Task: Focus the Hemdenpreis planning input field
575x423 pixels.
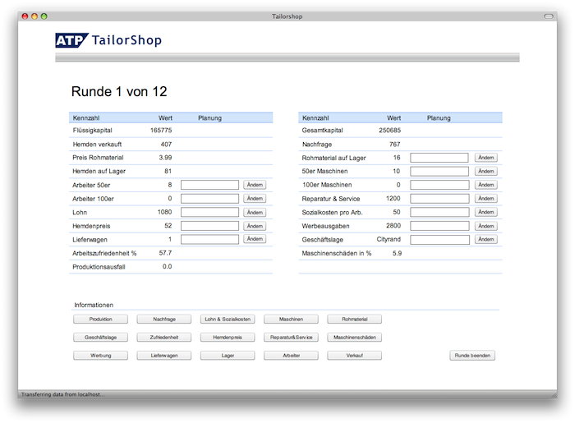Action: (209, 226)
